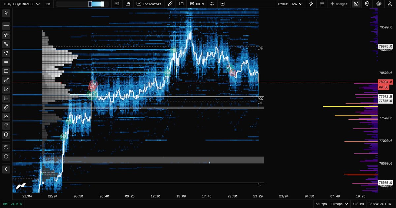Select the brush drawing tool
Image resolution: width=396 pixels, height=208 pixels.
point(6,80)
